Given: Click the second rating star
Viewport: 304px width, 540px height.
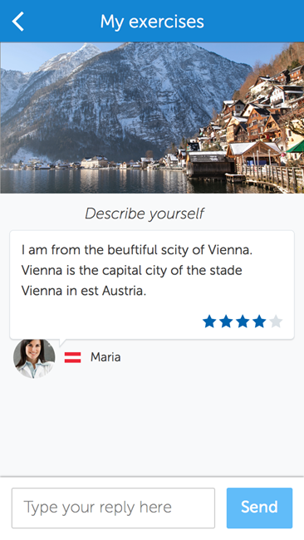Looking at the screenshot, I should (226, 322).
